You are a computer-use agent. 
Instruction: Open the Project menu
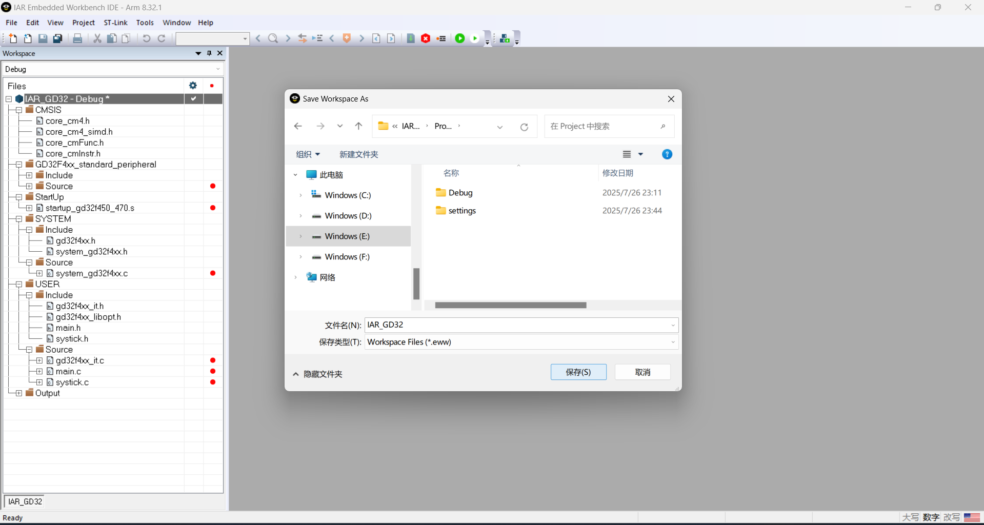(84, 23)
